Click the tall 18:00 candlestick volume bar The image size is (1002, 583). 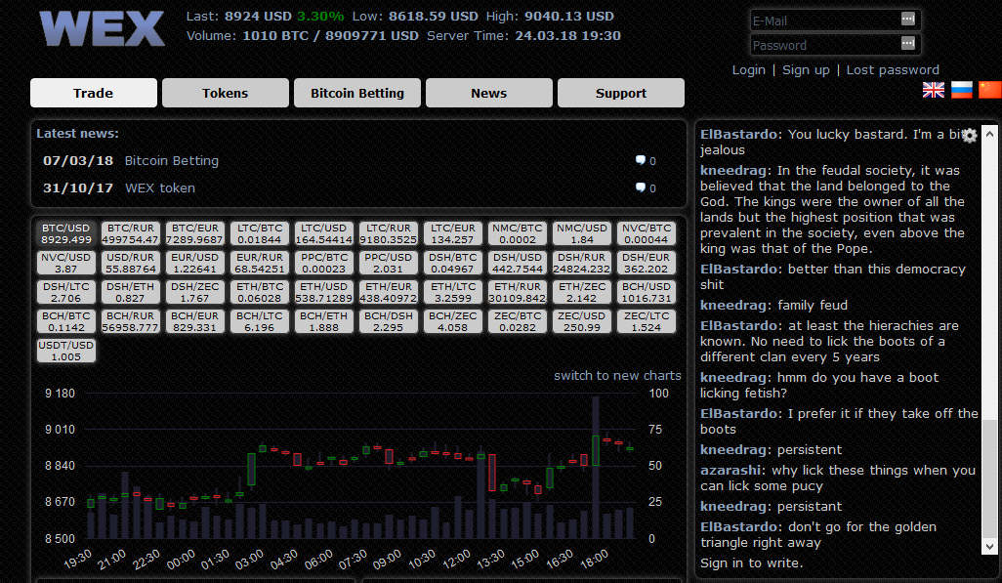point(596,468)
